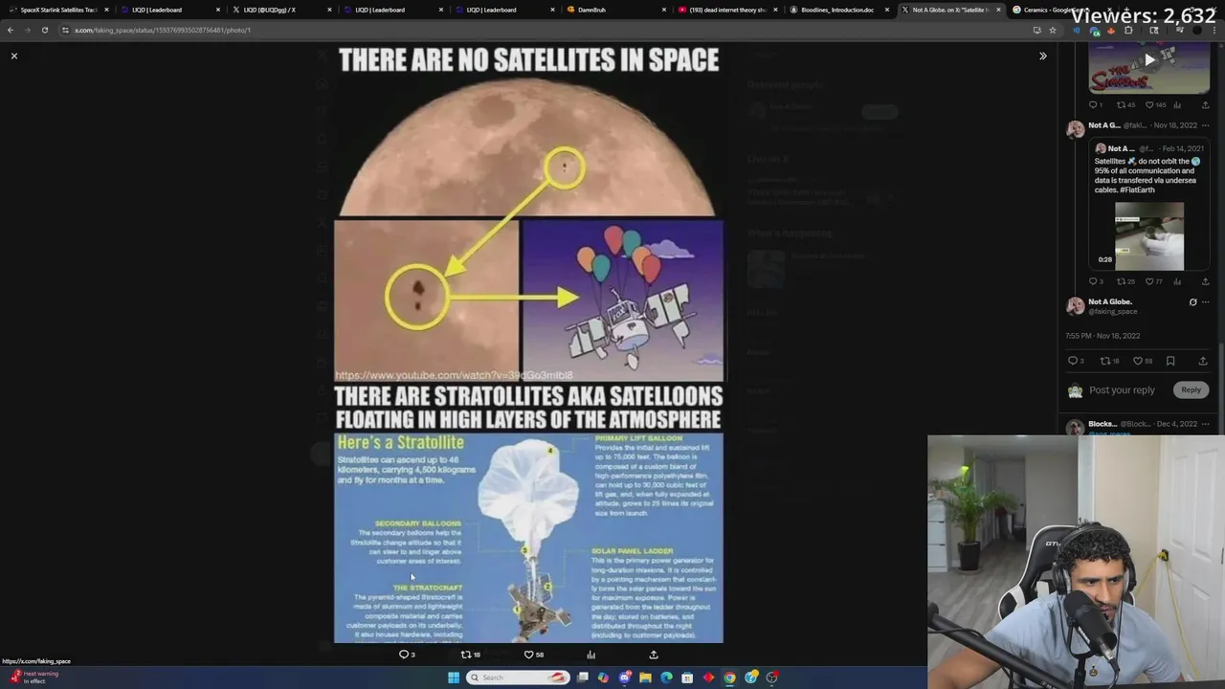The height and width of the screenshot is (689, 1225).
Task: Open Copilot from the taskbar
Action: coord(603,678)
